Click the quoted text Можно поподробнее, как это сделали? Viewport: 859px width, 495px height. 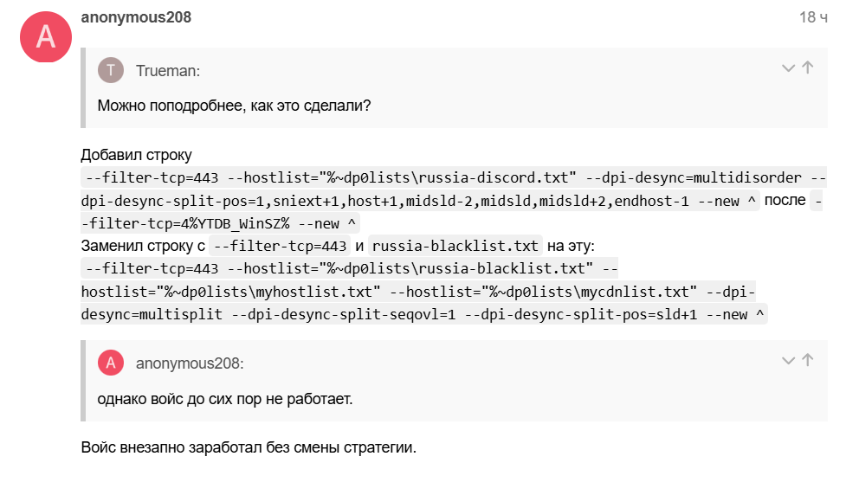tap(234, 105)
